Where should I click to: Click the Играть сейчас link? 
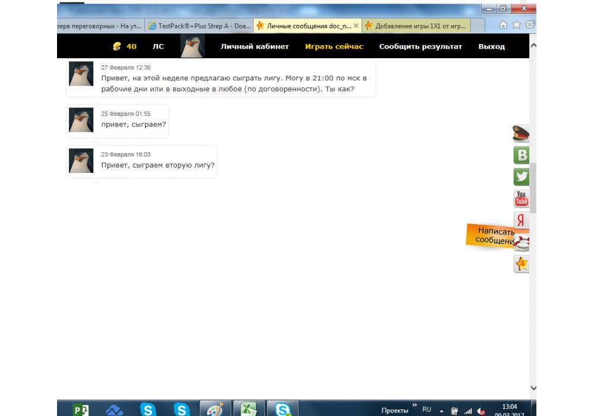point(334,46)
